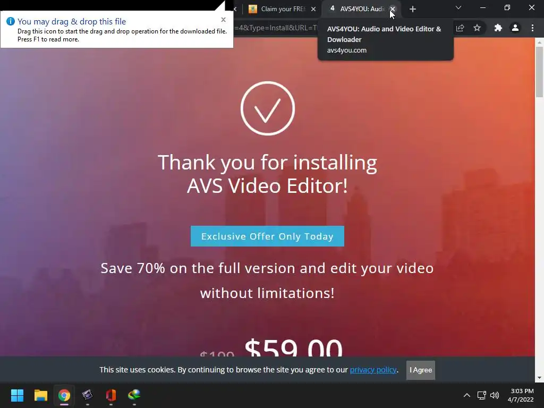Click the scrollbar down arrow

pyautogui.click(x=539, y=378)
